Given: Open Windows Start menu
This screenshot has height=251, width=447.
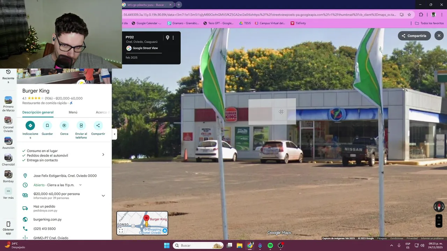Looking at the screenshot, I should click(167, 245).
